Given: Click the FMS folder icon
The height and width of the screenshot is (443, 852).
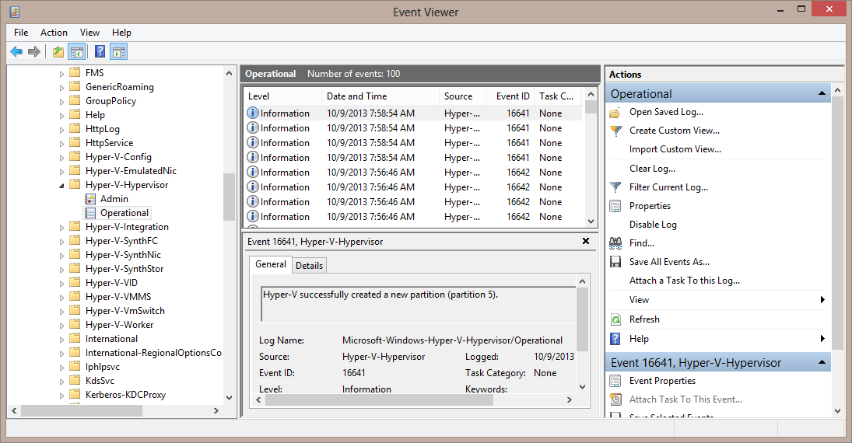Looking at the screenshot, I should [x=75, y=73].
